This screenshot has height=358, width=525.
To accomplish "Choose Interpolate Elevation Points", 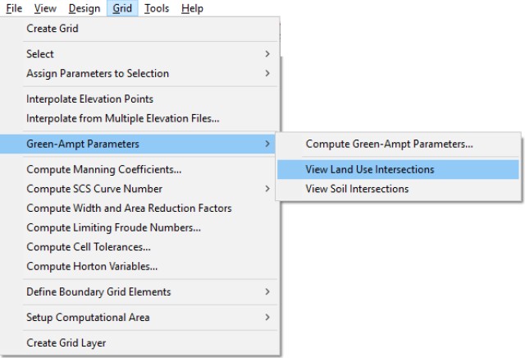I will pyautogui.click(x=89, y=99).
